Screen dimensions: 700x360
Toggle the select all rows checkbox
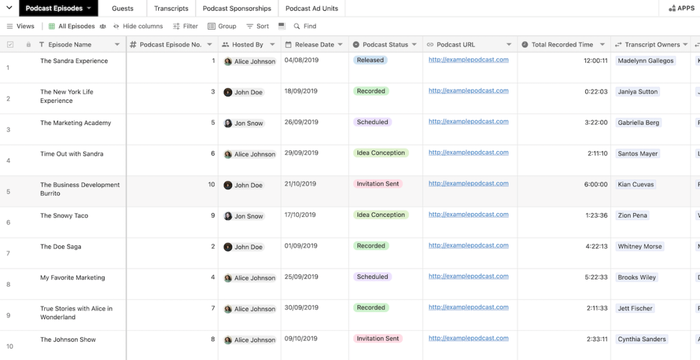tap(10, 45)
